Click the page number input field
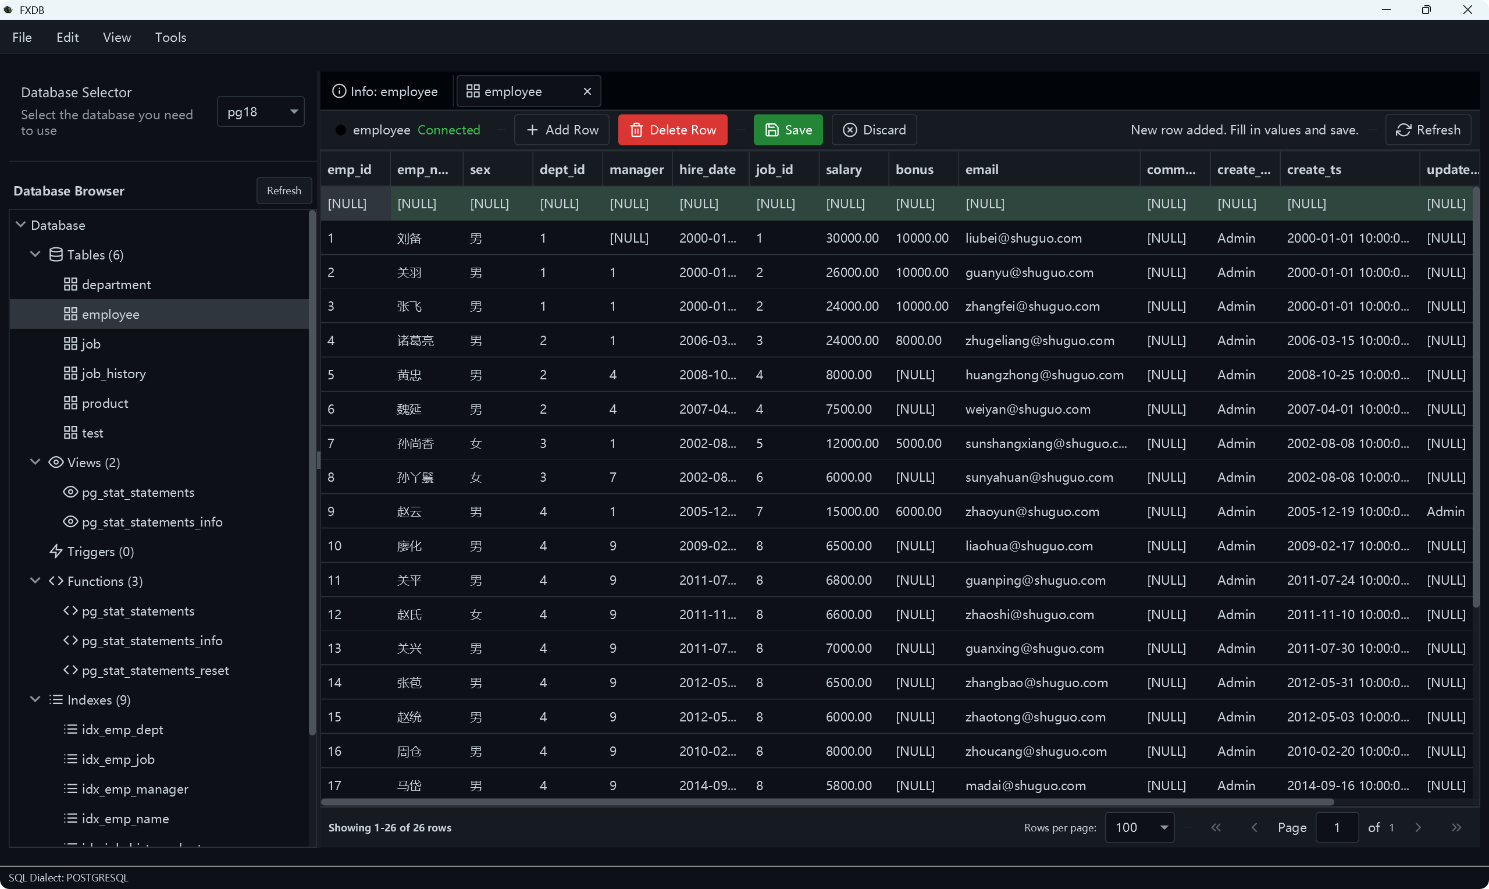Screen dimensions: 1489x889 coord(1337,827)
